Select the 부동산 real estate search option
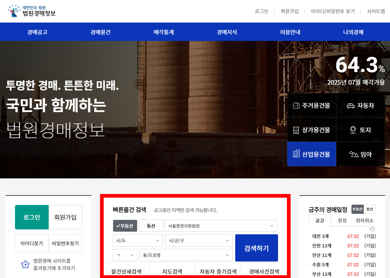This screenshot has height=278, width=390. point(125,226)
